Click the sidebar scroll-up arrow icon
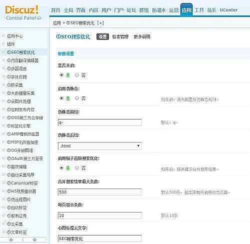The height and width of the screenshot is (244, 250). [x=11, y=240]
